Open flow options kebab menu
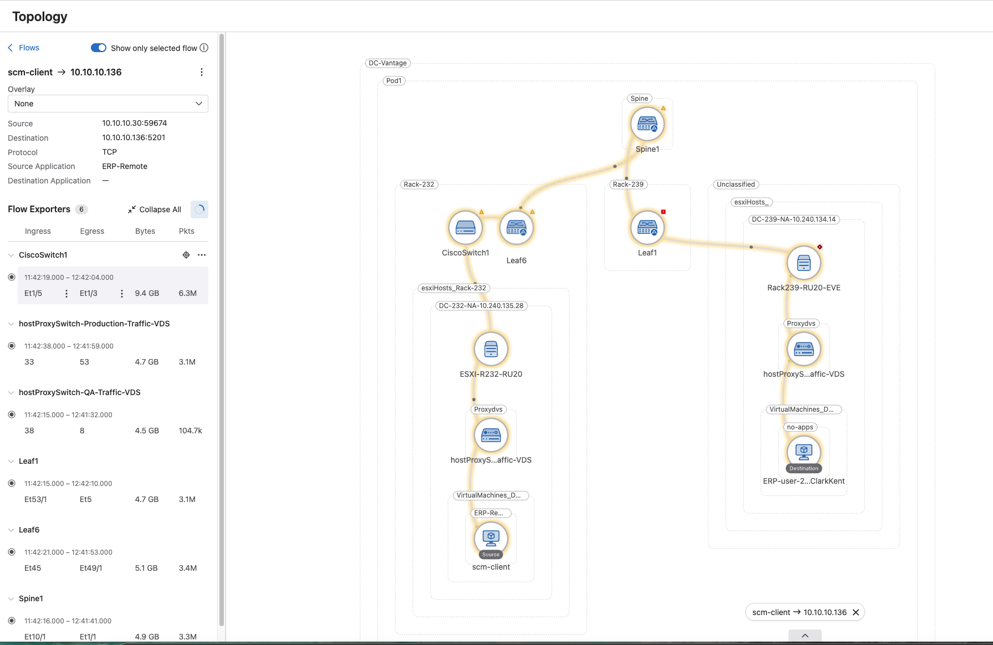This screenshot has width=993, height=645. 202,72
